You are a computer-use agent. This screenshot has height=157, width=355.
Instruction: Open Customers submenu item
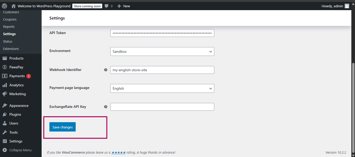pyautogui.click(x=11, y=12)
